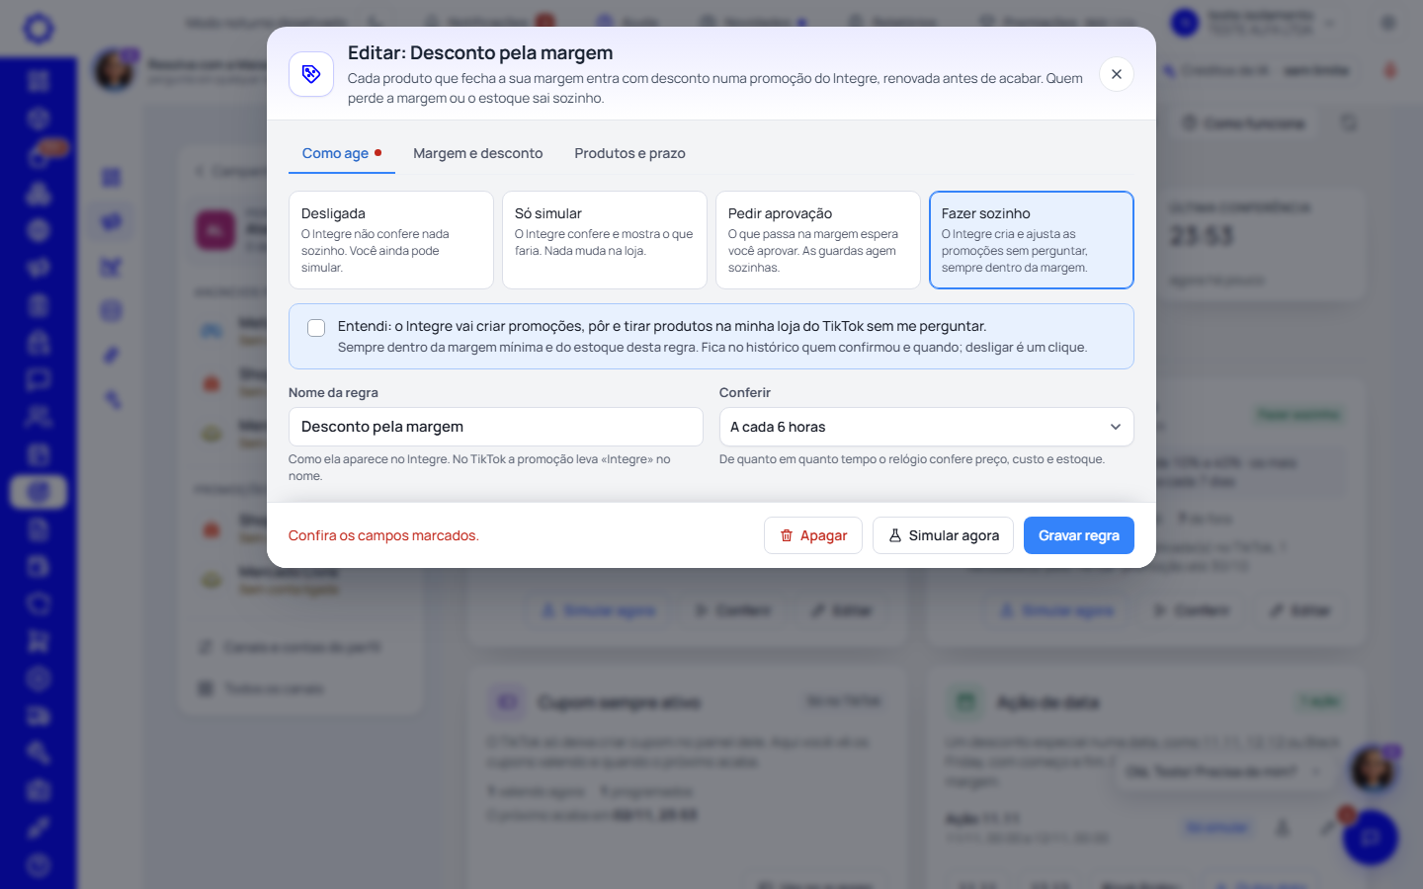Click the Confira os campos marcados warning
Image resolution: width=1423 pixels, height=889 pixels.
pos(383,535)
